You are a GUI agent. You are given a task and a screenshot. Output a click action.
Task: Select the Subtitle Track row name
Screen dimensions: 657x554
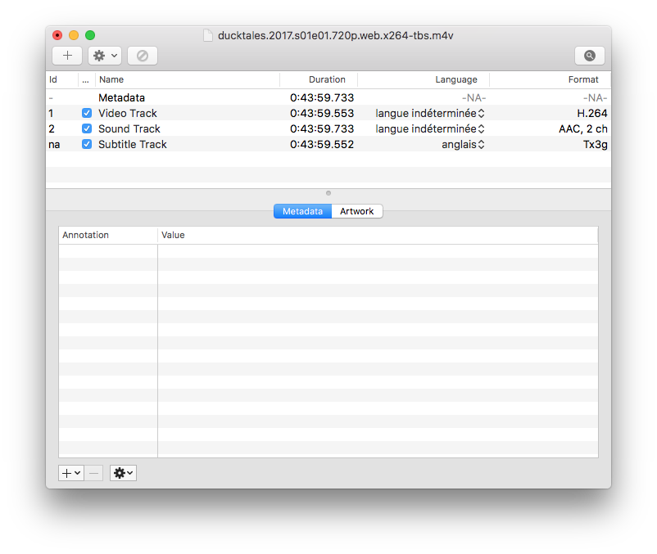click(x=133, y=144)
